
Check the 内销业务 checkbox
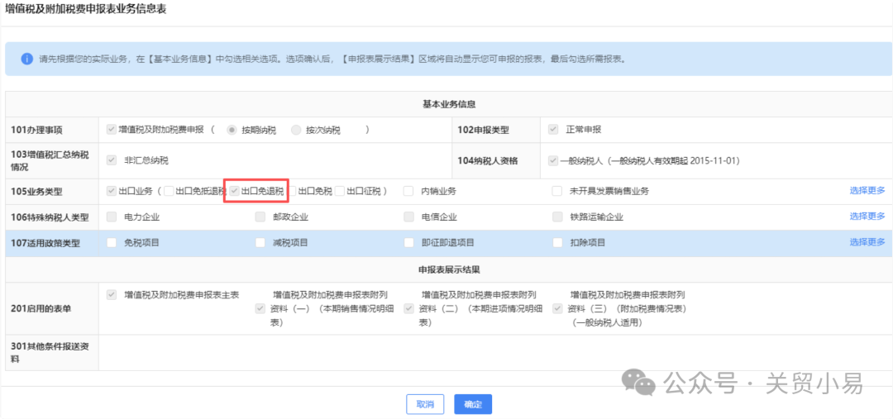point(408,191)
